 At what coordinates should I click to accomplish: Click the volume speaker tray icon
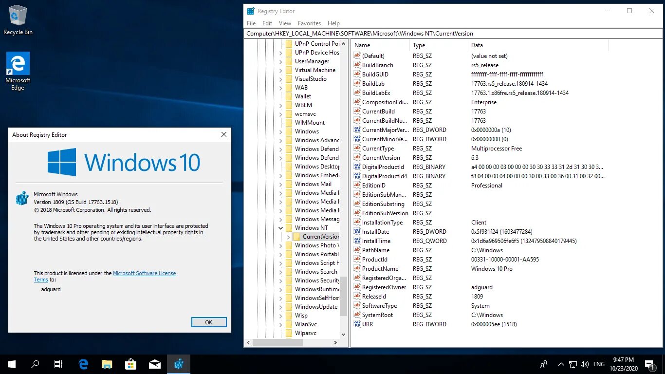click(585, 364)
